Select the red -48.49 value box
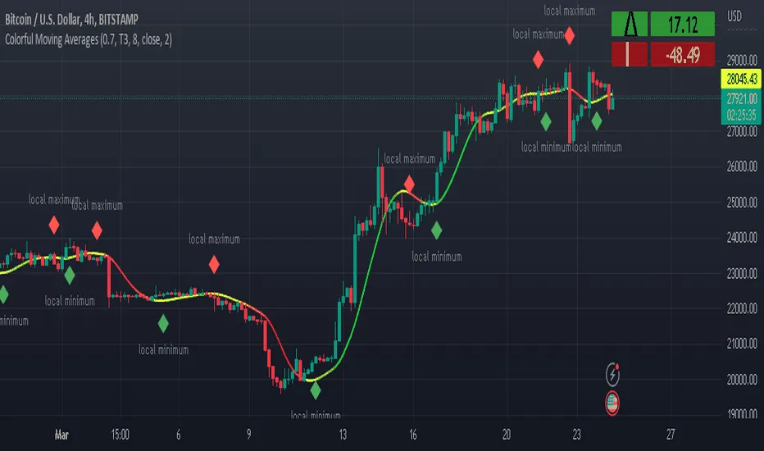The width and height of the screenshot is (764, 451). (x=682, y=55)
